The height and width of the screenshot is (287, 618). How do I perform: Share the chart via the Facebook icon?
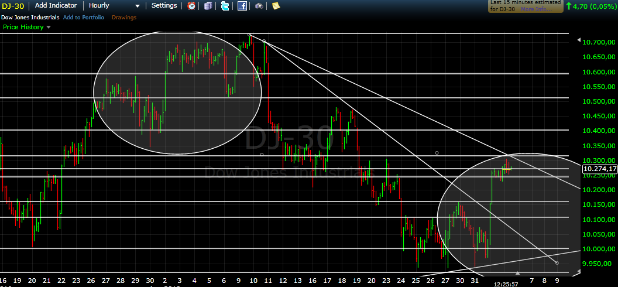(242, 5)
